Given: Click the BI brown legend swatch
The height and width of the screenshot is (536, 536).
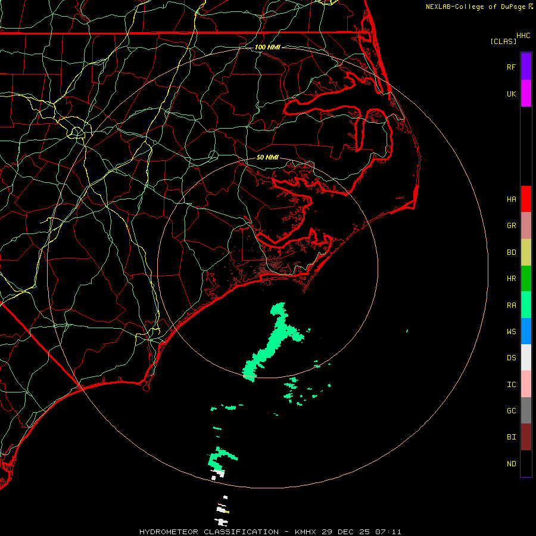Looking at the screenshot, I should click(526, 437).
